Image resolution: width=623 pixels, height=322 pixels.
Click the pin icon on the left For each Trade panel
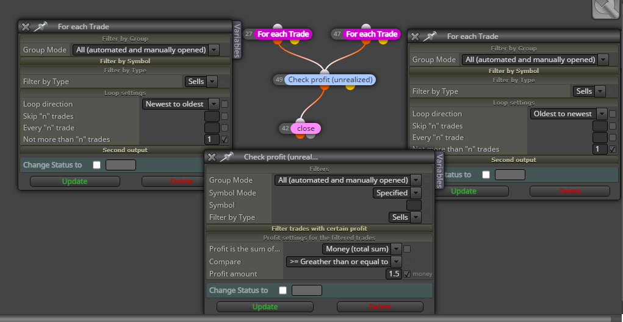[40, 27]
